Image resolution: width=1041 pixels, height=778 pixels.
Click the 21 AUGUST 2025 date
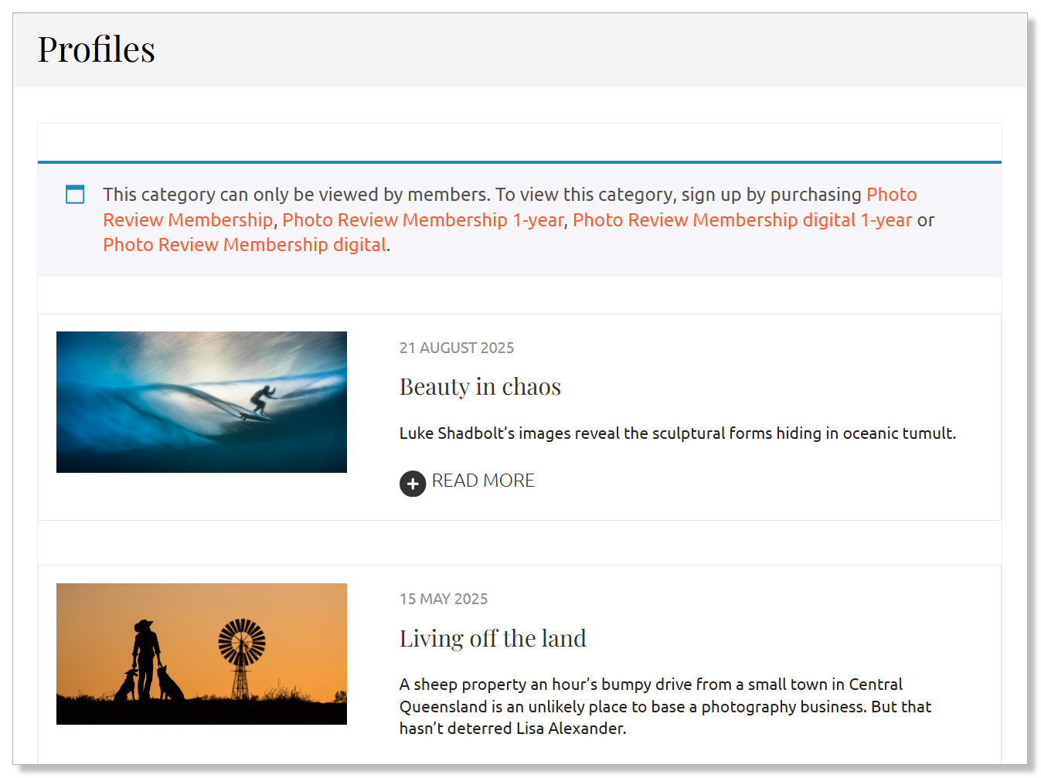pyautogui.click(x=456, y=348)
